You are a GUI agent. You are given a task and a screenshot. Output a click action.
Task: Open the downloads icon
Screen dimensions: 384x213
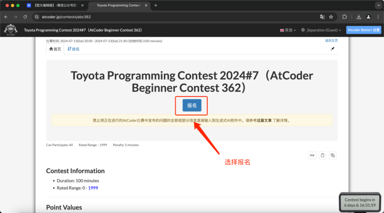click(358, 17)
